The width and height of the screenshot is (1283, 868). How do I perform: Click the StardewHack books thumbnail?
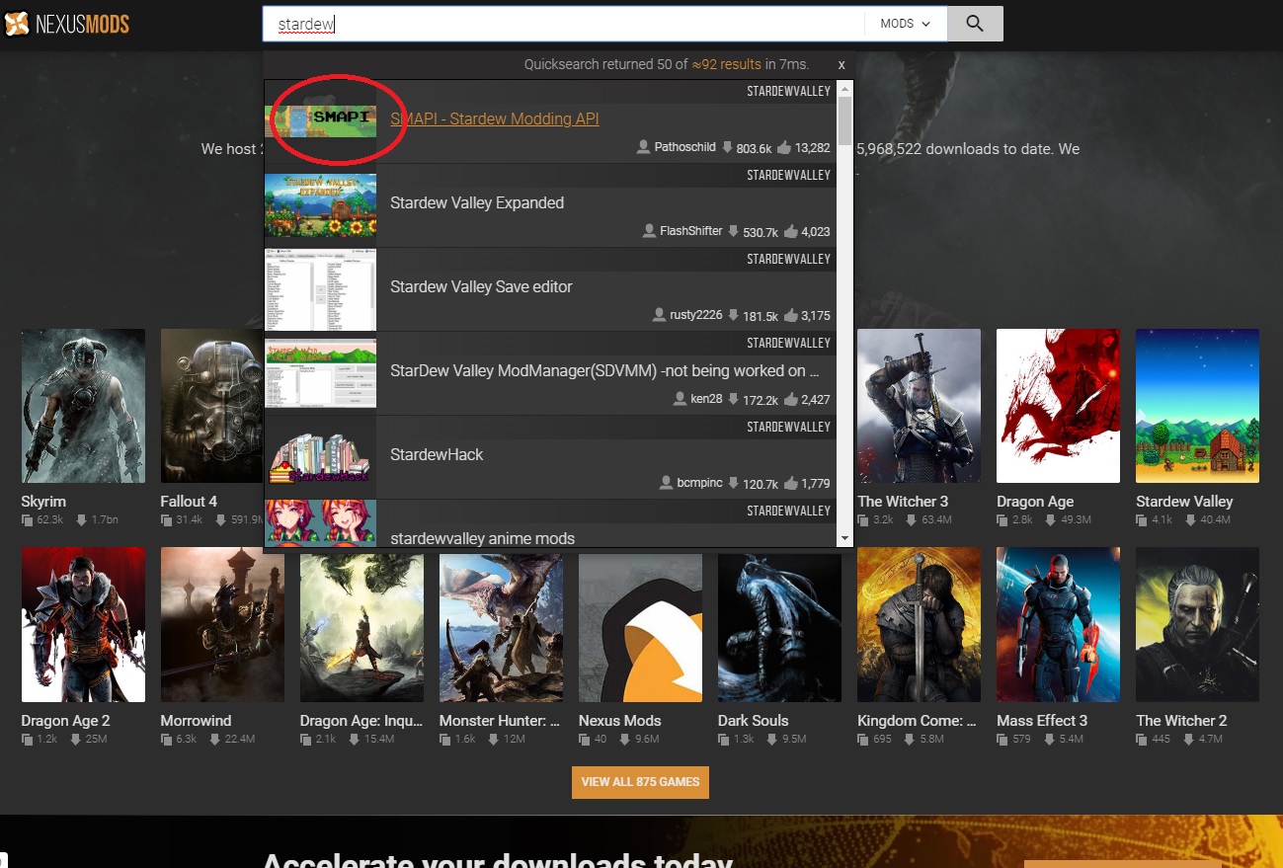320,457
